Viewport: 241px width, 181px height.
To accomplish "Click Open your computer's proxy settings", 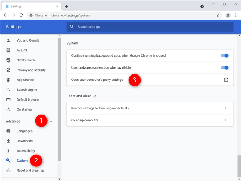I will (x=150, y=80).
